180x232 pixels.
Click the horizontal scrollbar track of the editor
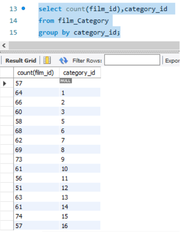click(x=94, y=46)
